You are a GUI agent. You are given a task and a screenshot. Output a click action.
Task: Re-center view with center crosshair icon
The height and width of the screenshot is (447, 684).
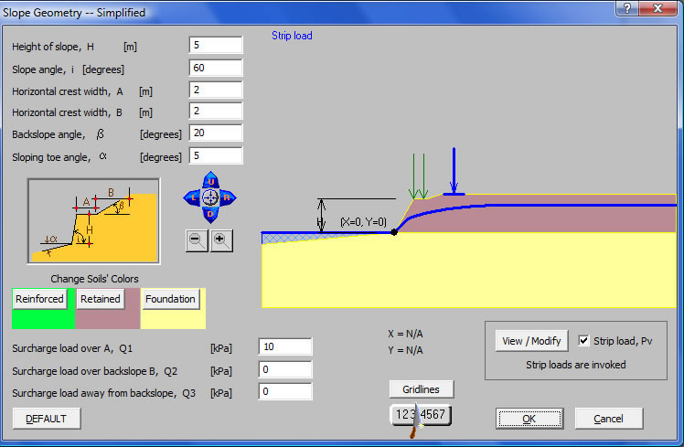coord(210,198)
